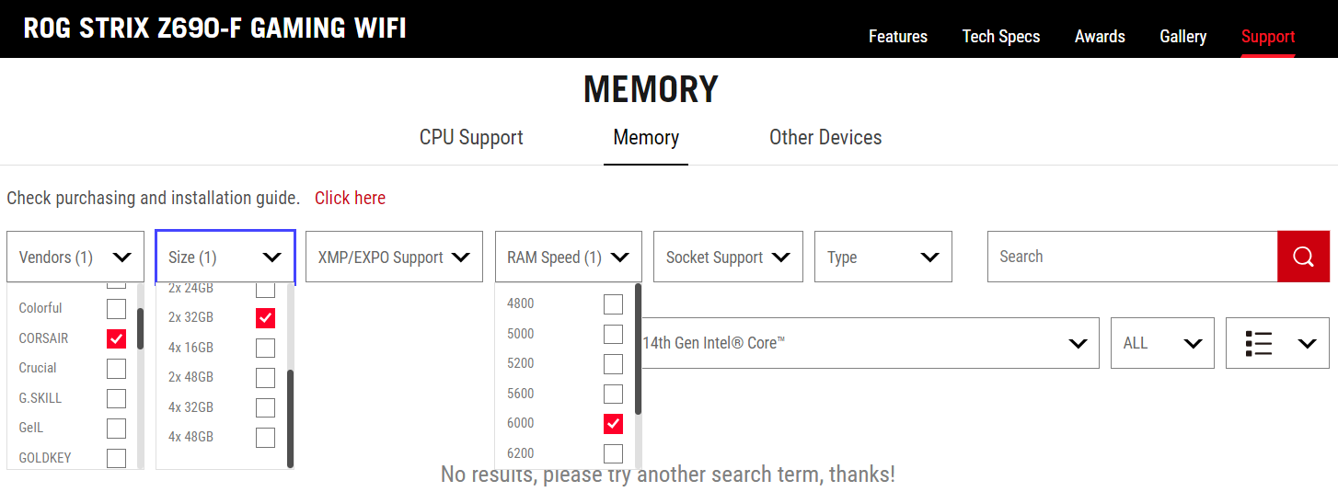This screenshot has width=1338, height=492.
Task: Follow the red Click here link
Action: [350, 198]
